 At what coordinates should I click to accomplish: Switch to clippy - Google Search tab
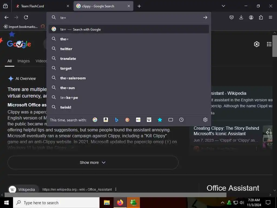[103, 6]
